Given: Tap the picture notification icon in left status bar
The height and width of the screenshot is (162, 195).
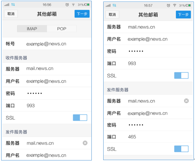Looking at the screenshot, I should coord(13,5).
